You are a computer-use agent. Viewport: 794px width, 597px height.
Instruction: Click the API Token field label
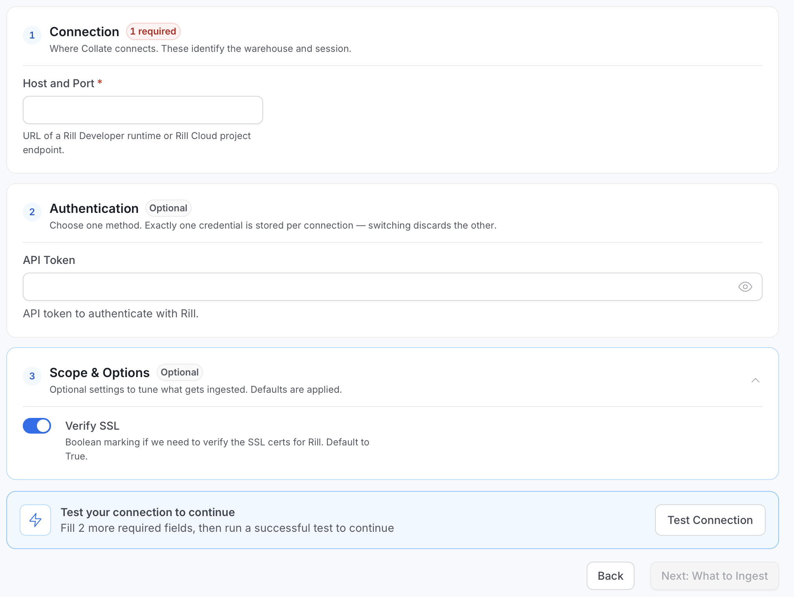click(49, 260)
